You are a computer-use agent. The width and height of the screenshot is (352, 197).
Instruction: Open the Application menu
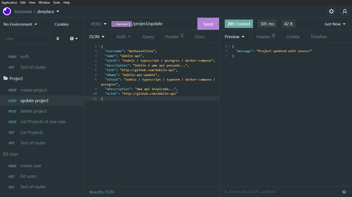(9, 3)
